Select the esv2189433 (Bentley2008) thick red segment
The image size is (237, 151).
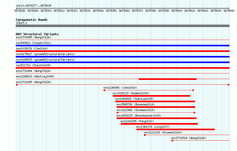pos(167,79)
